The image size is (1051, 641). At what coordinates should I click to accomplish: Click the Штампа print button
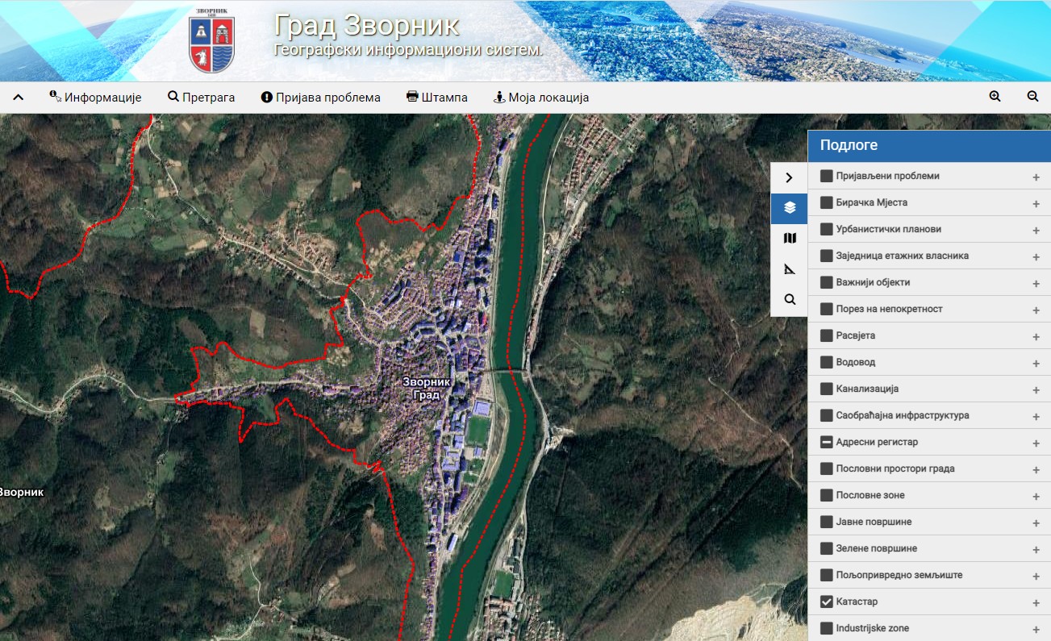point(436,98)
